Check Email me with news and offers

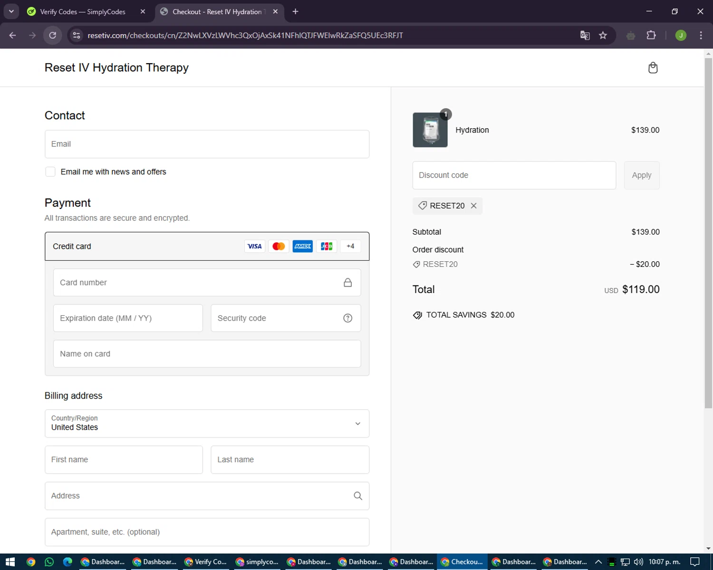(x=50, y=172)
